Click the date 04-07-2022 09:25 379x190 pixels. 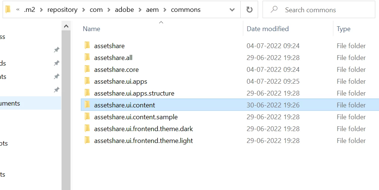click(x=273, y=81)
